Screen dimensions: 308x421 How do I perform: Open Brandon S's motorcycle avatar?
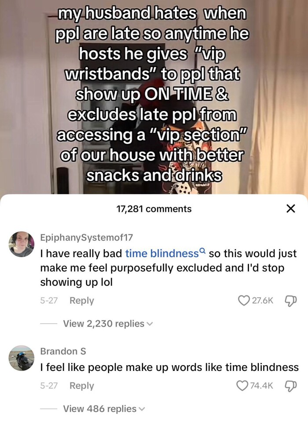[x=22, y=358]
